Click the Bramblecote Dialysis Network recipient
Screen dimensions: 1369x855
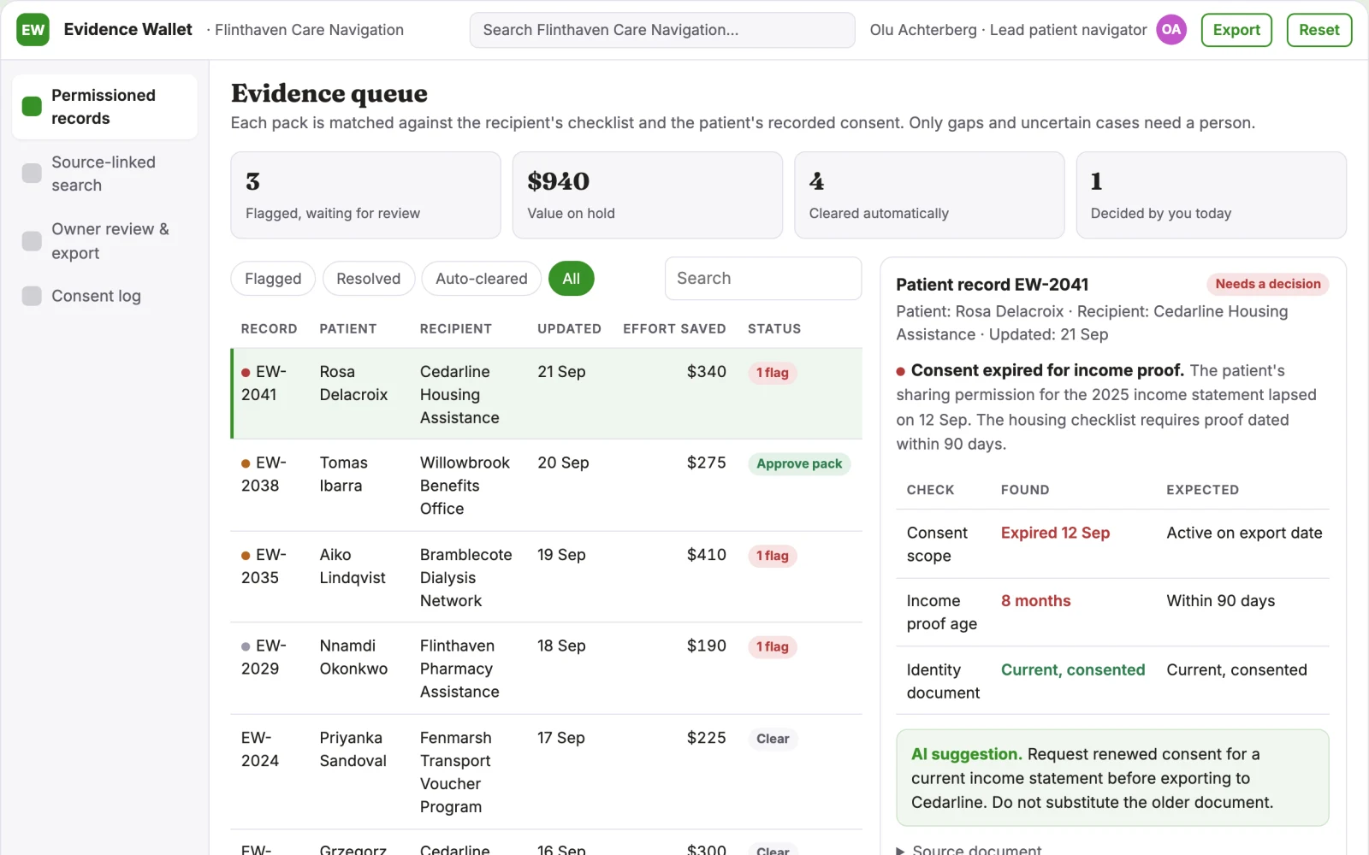coord(465,577)
